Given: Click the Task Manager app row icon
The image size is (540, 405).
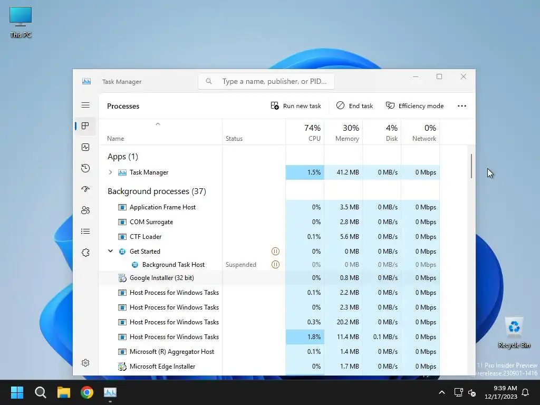Looking at the screenshot, I should tap(122, 172).
